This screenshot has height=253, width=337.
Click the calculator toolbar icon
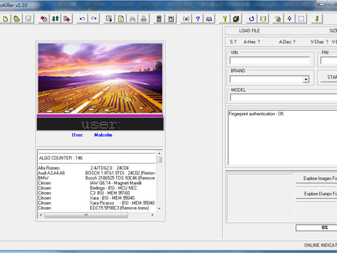pyautogui.click(x=159, y=19)
